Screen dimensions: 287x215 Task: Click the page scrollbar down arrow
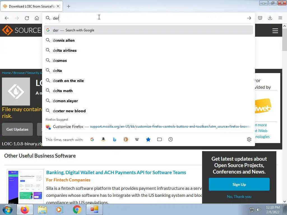point(284,202)
